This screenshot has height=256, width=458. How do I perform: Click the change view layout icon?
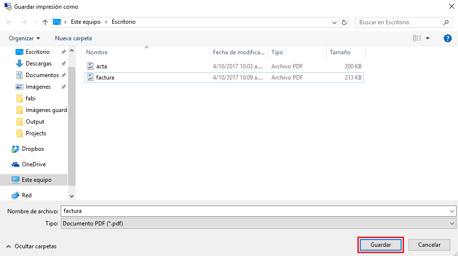pos(417,38)
